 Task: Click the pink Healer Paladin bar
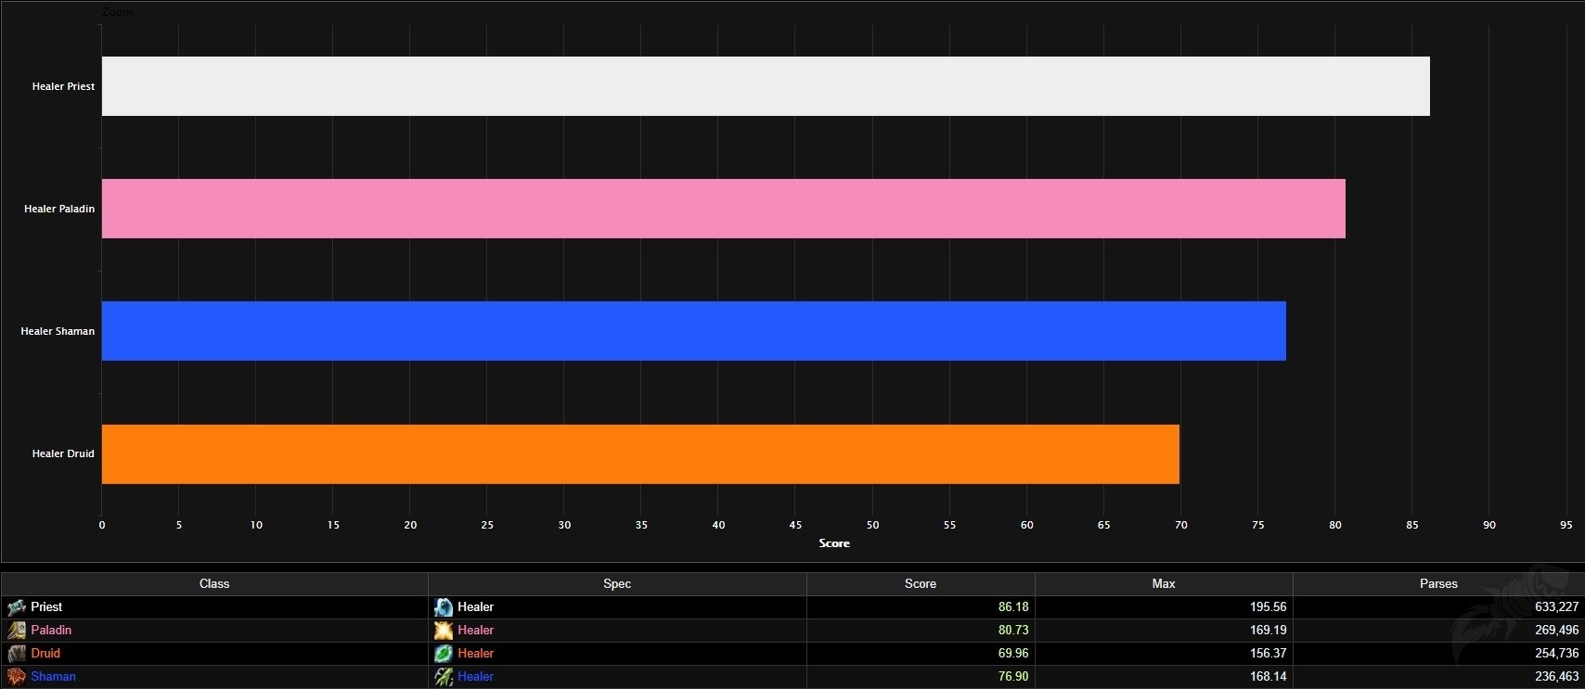tap(723, 209)
